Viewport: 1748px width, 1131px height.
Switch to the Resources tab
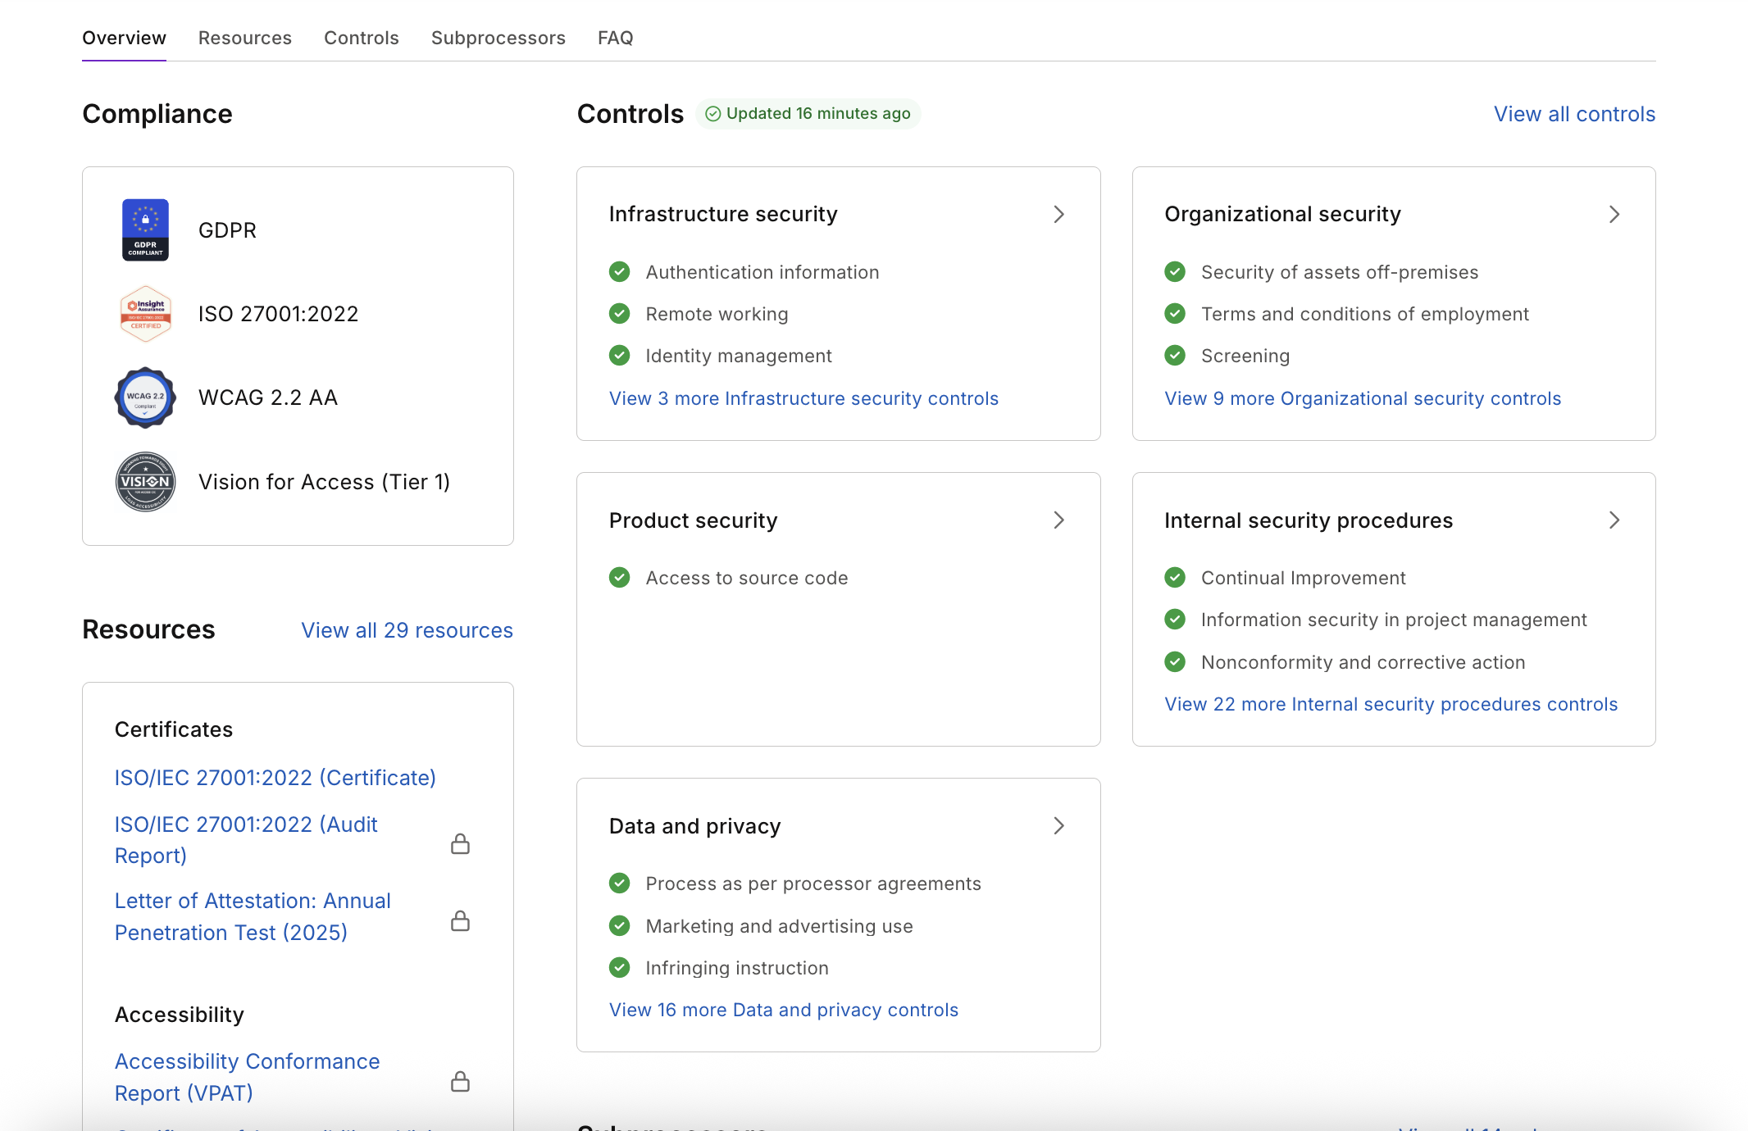pos(245,38)
